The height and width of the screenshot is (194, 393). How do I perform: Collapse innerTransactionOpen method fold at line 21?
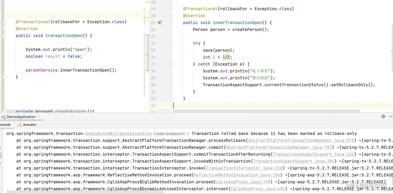[171, 23]
